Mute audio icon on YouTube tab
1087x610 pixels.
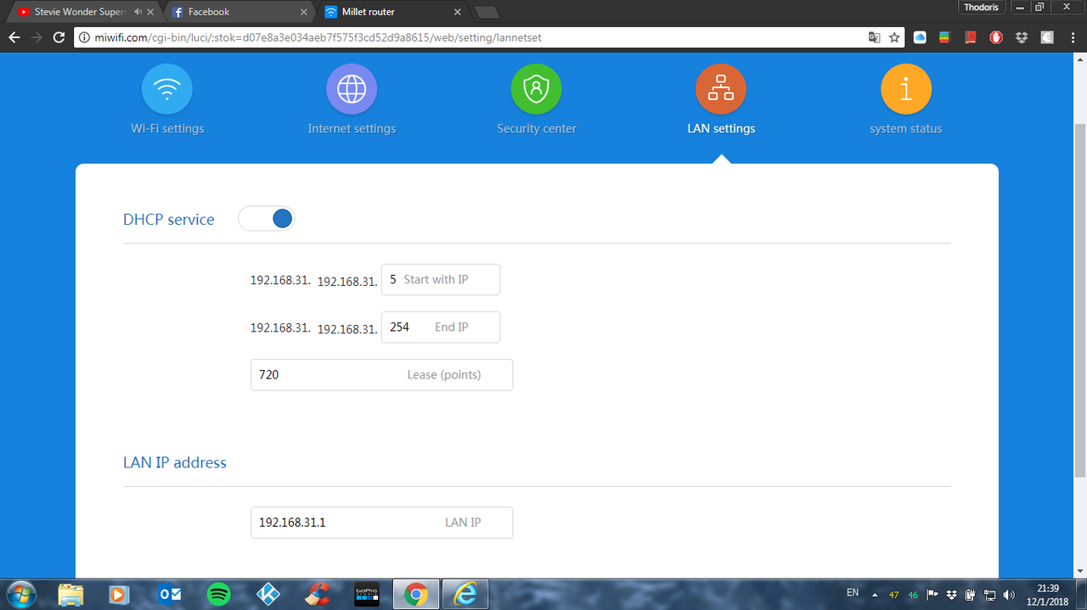click(138, 12)
